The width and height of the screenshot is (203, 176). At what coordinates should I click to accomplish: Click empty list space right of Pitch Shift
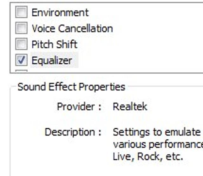click(x=140, y=44)
